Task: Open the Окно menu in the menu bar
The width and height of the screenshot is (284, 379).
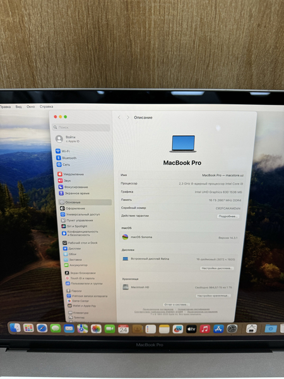Action: coord(31,107)
